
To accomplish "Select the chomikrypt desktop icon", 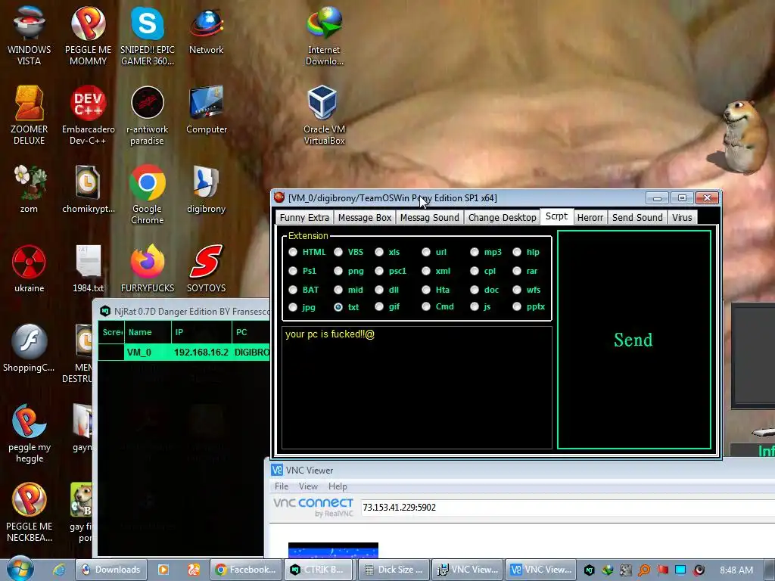I will click(x=88, y=189).
